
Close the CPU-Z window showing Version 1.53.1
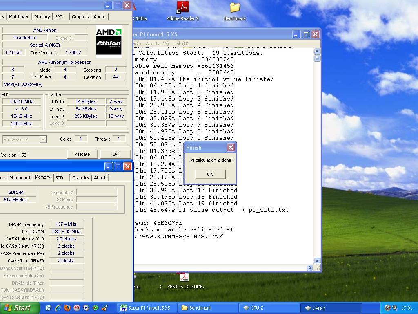tap(127, 5)
